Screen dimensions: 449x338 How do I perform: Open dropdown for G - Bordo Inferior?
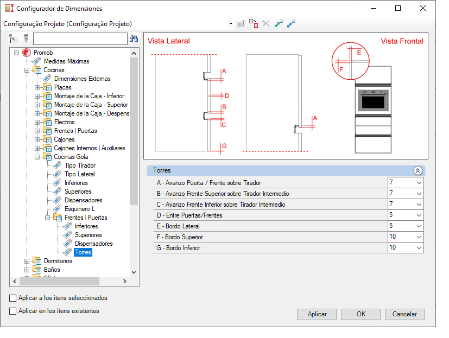point(419,248)
